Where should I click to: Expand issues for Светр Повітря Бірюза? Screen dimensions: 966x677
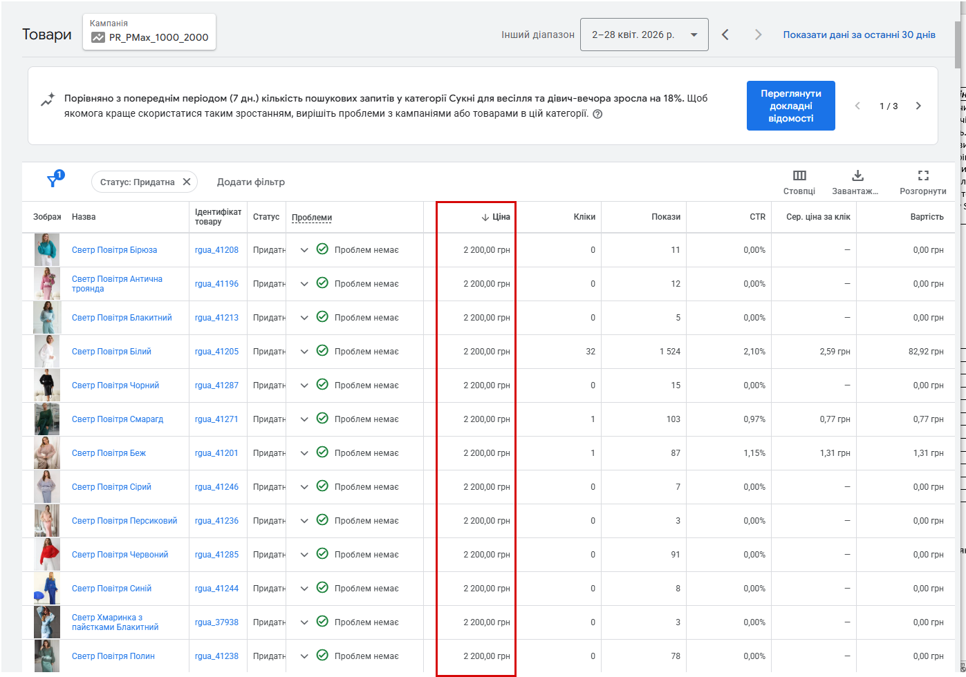tap(304, 250)
